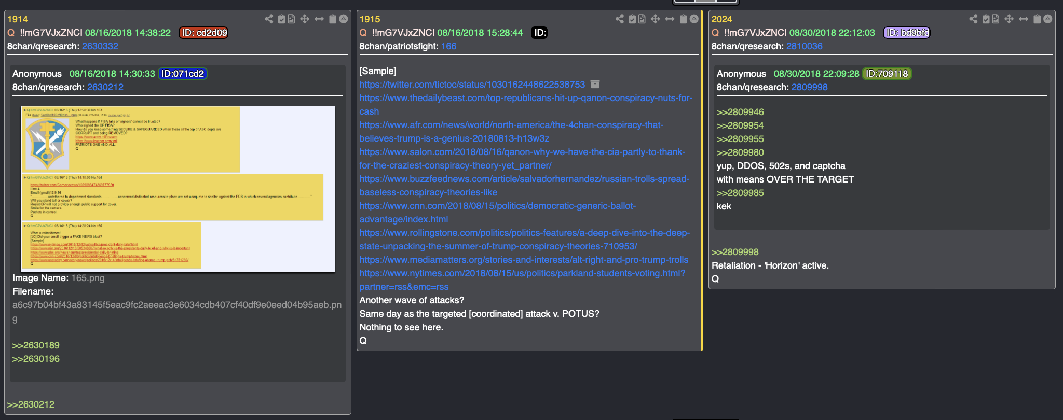Click the four-way move icon on post 1915

coord(656,19)
